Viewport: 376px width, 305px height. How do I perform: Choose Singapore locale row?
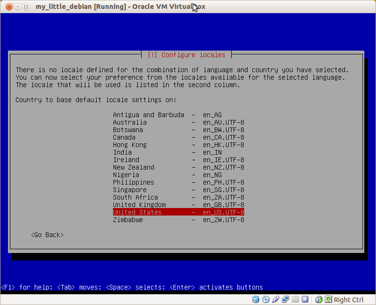179,190
